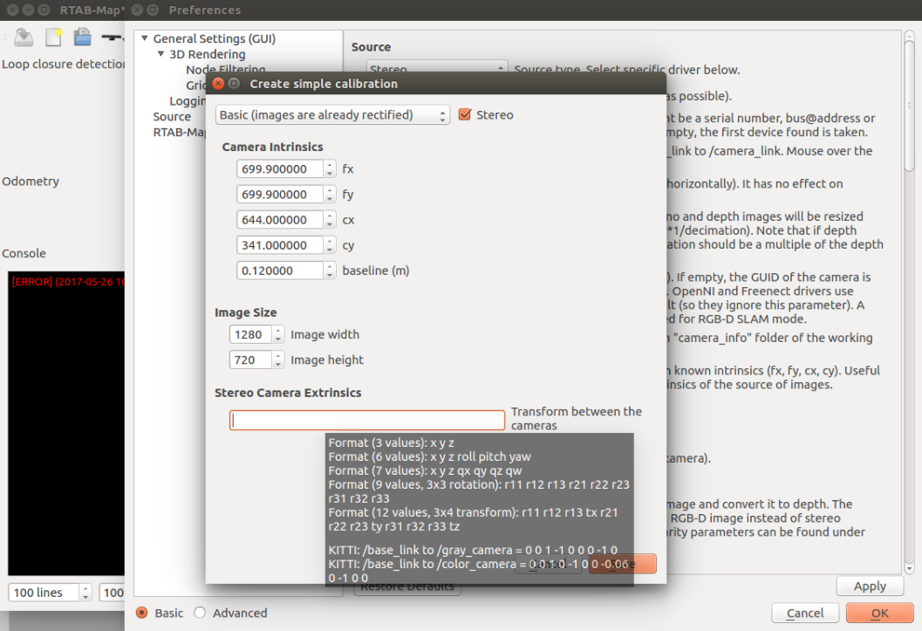Screen dimensions: 922x631
Task: Click the stereo extrinsics transform text field
Action: point(367,420)
